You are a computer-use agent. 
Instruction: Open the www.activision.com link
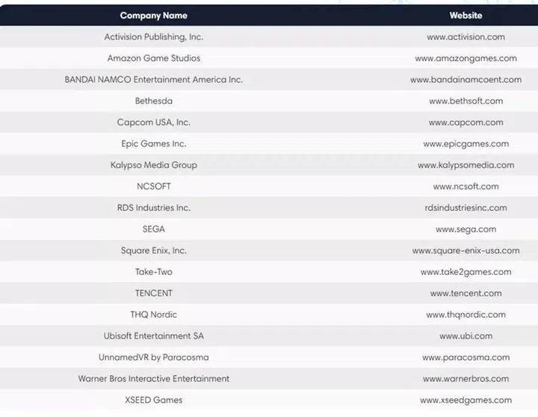[x=466, y=37]
